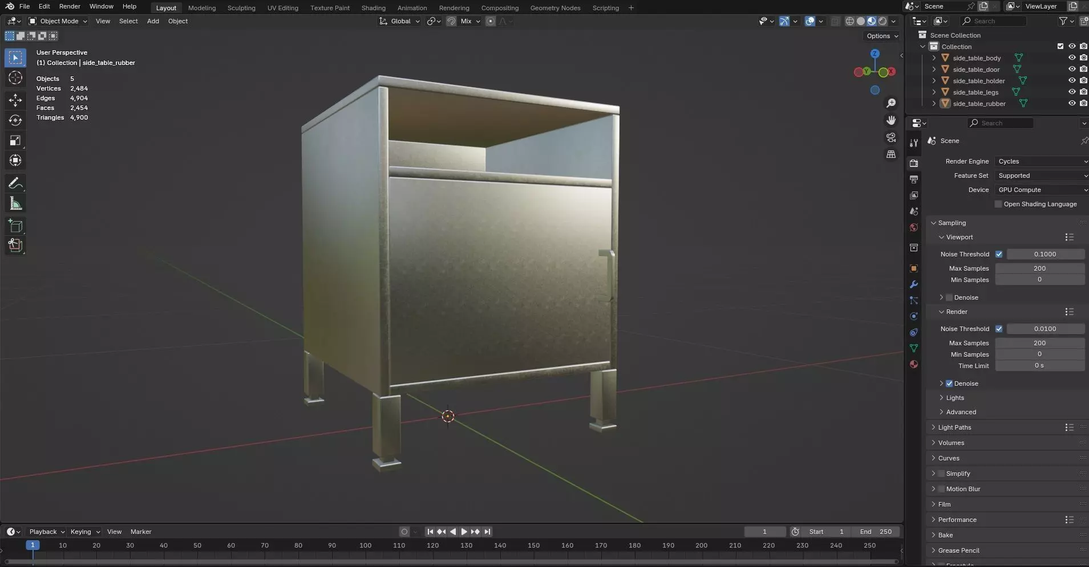Switch to the UV Editing workspace tab

click(x=282, y=8)
